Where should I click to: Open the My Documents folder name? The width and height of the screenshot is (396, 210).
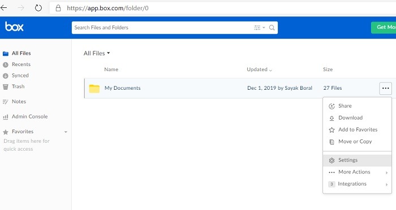coord(123,88)
